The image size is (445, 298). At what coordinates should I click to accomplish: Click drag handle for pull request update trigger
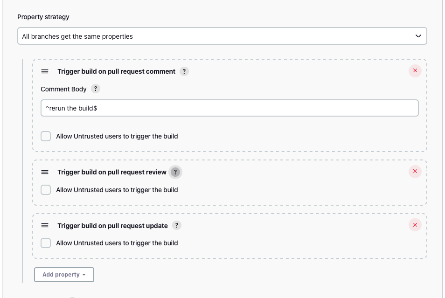point(45,225)
